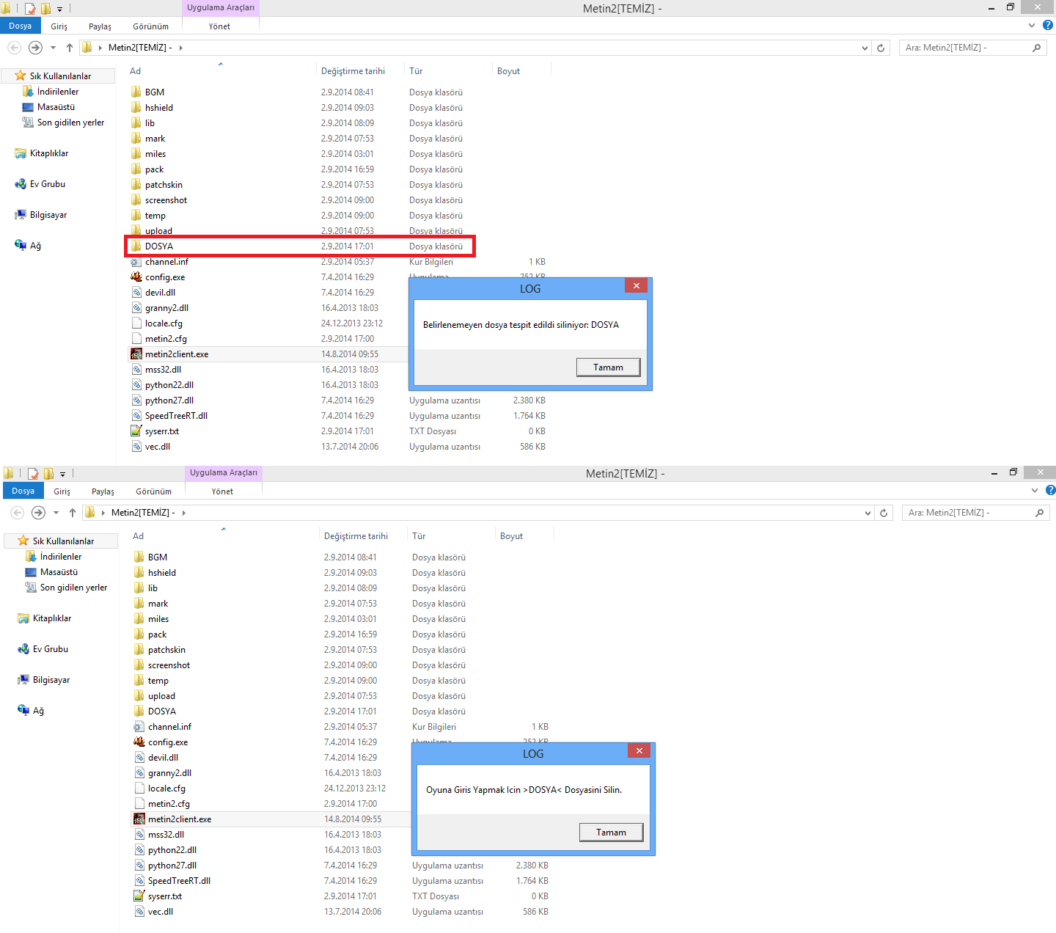
Task: Open quick-access toolbar customize dropdown, lower window
Action: [x=62, y=475]
